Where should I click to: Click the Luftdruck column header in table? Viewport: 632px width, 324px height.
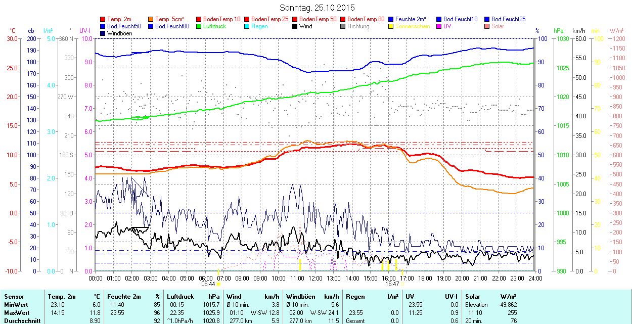180,297
